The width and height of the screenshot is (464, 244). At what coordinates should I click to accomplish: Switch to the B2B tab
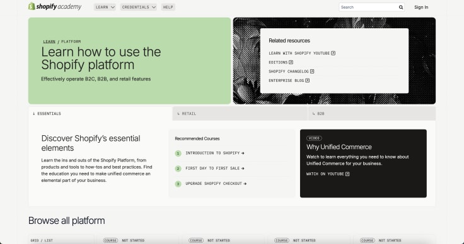point(372,114)
